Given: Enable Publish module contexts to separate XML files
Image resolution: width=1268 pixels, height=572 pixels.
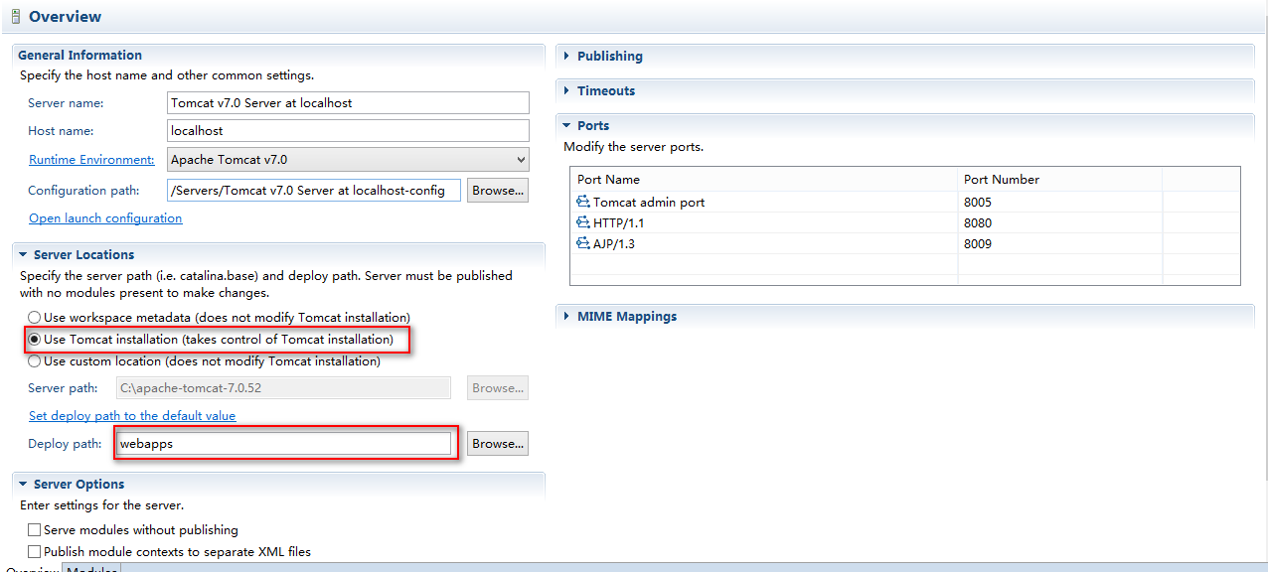Looking at the screenshot, I should tap(35, 551).
